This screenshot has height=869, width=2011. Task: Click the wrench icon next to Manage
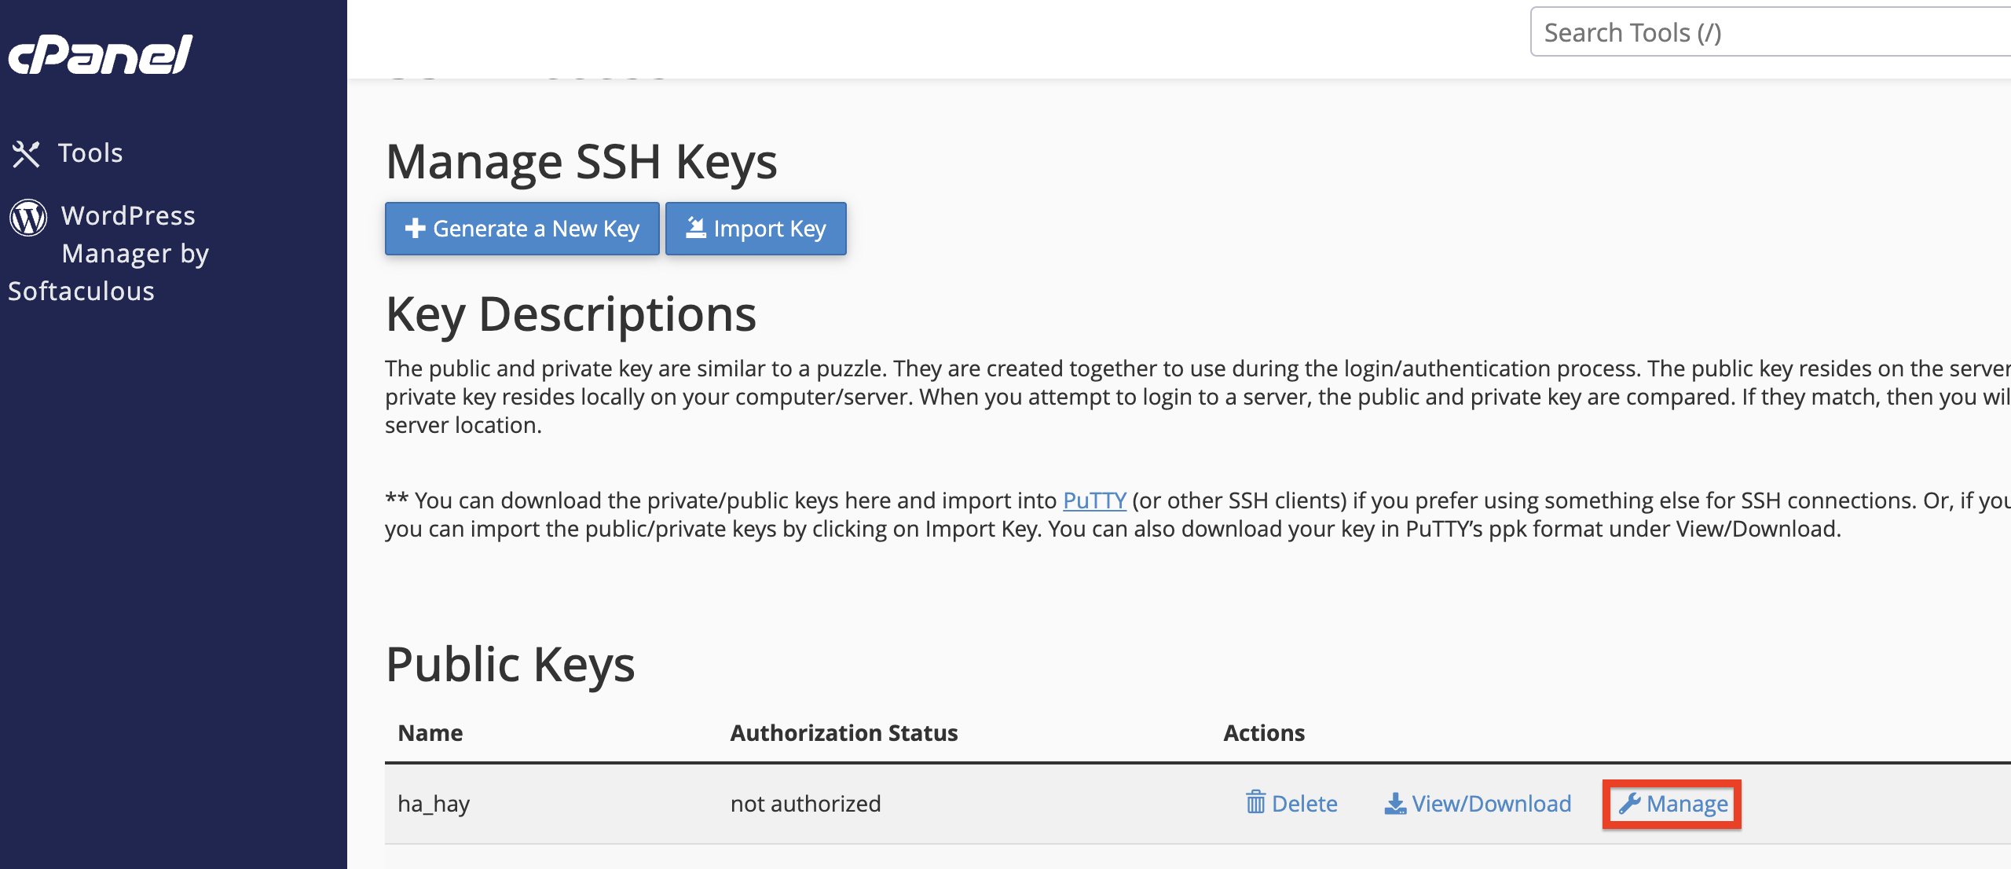(1629, 804)
